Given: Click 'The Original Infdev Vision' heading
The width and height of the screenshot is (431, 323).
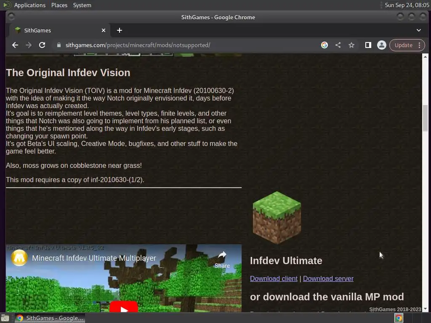Looking at the screenshot, I should 68,73.
